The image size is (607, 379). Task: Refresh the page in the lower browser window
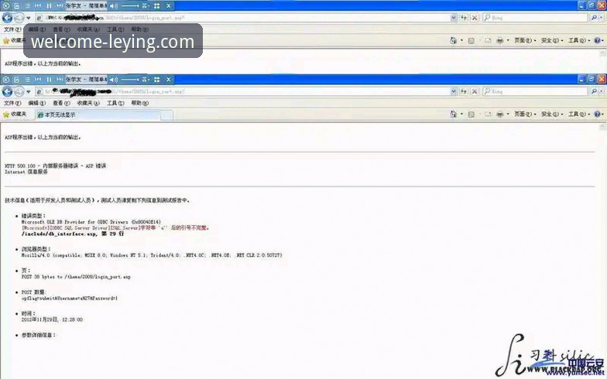[x=463, y=91]
